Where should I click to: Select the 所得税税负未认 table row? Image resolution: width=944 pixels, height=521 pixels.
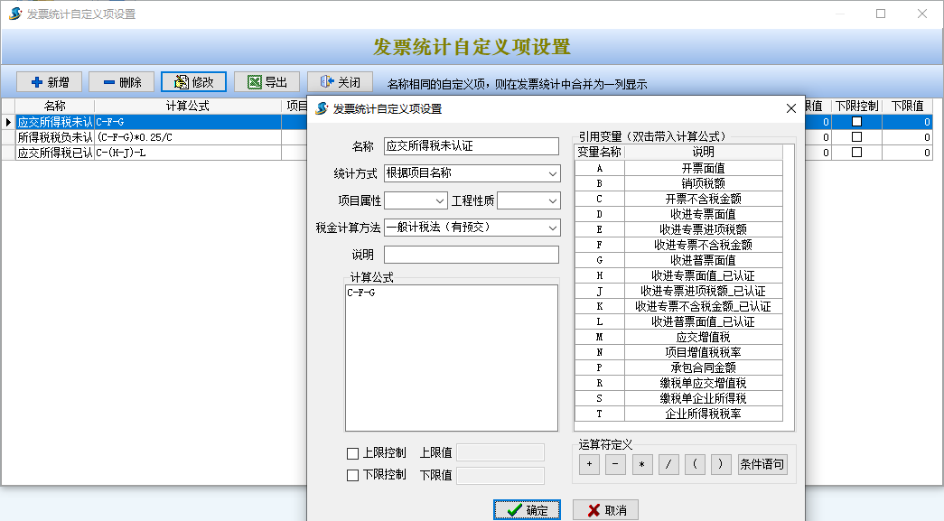pos(54,137)
